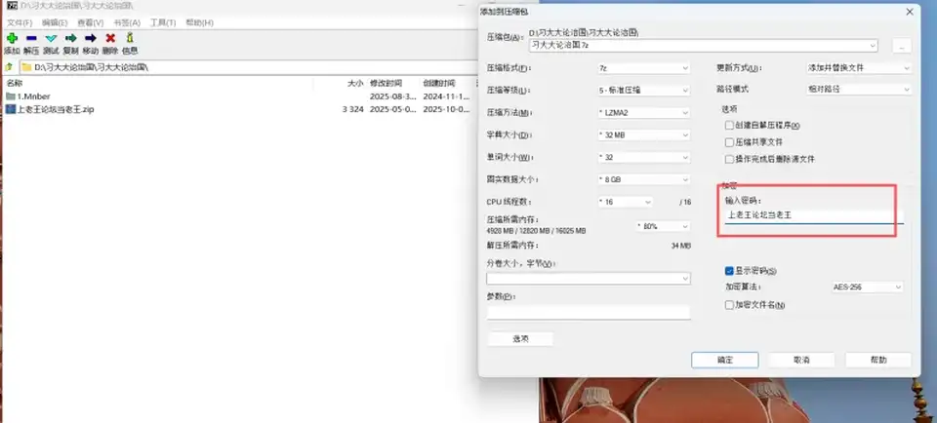Click the 参数 parameters input field

(x=588, y=312)
